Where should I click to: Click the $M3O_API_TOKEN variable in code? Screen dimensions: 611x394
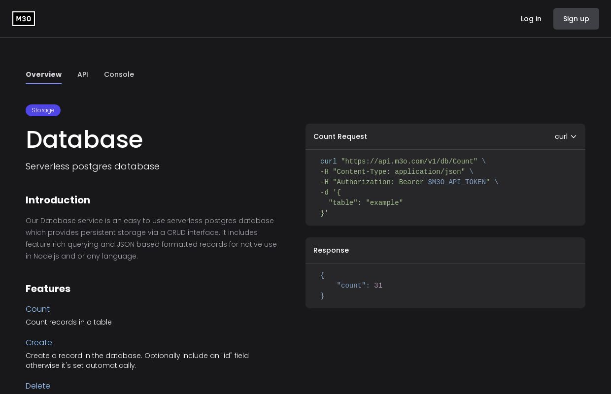pyautogui.click(x=457, y=182)
